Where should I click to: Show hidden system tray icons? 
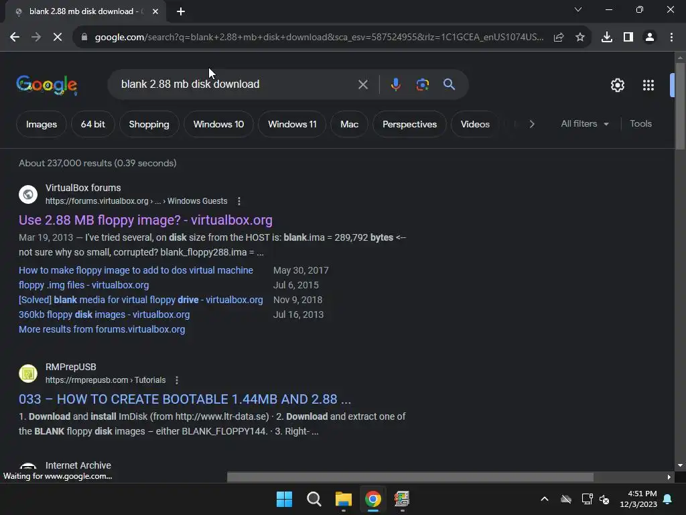tap(545, 499)
